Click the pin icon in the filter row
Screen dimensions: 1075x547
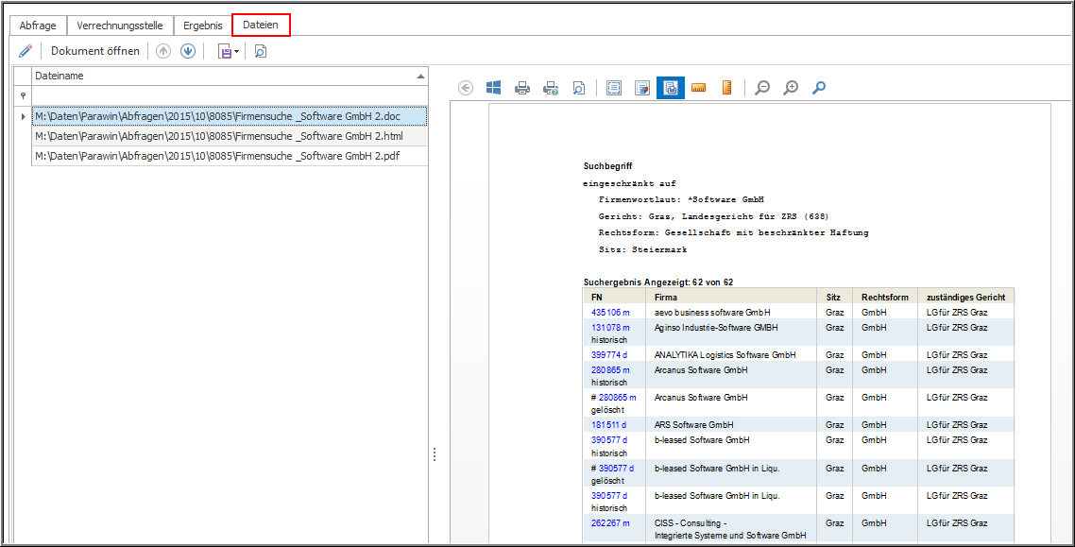(x=23, y=96)
